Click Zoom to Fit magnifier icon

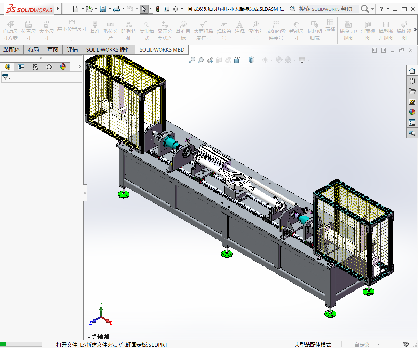pyautogui.click(x=192, y=60)
